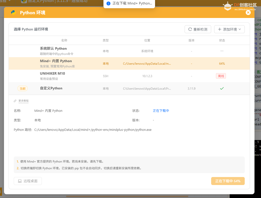Open the 更多教程 link
Image resolution: width=261 pixels, height=198 pixels.
tap(24, 101)
